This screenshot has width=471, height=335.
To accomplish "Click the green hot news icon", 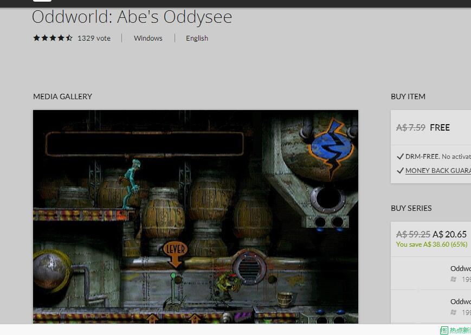I will coord(444,330).
